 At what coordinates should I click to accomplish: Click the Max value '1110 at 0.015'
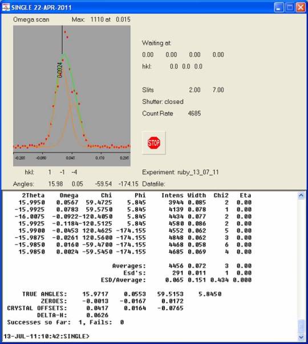pos(110,19)
